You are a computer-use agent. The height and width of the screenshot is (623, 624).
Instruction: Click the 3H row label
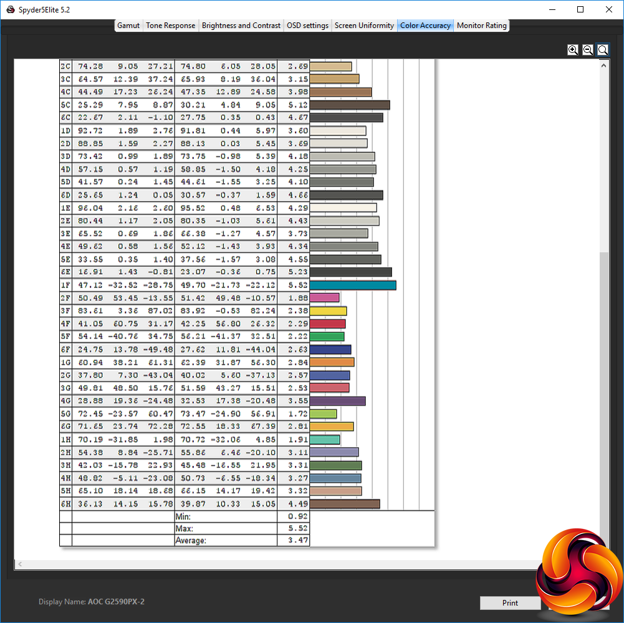[65, 465]
